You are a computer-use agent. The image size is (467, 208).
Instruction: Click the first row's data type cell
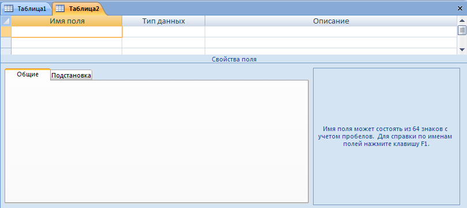[164, 32]
